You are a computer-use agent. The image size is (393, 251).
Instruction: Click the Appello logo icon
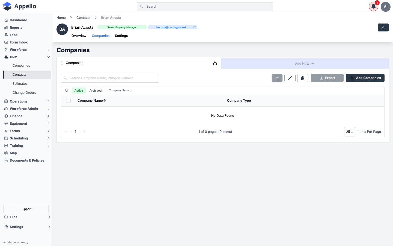[x=7, y=6]
